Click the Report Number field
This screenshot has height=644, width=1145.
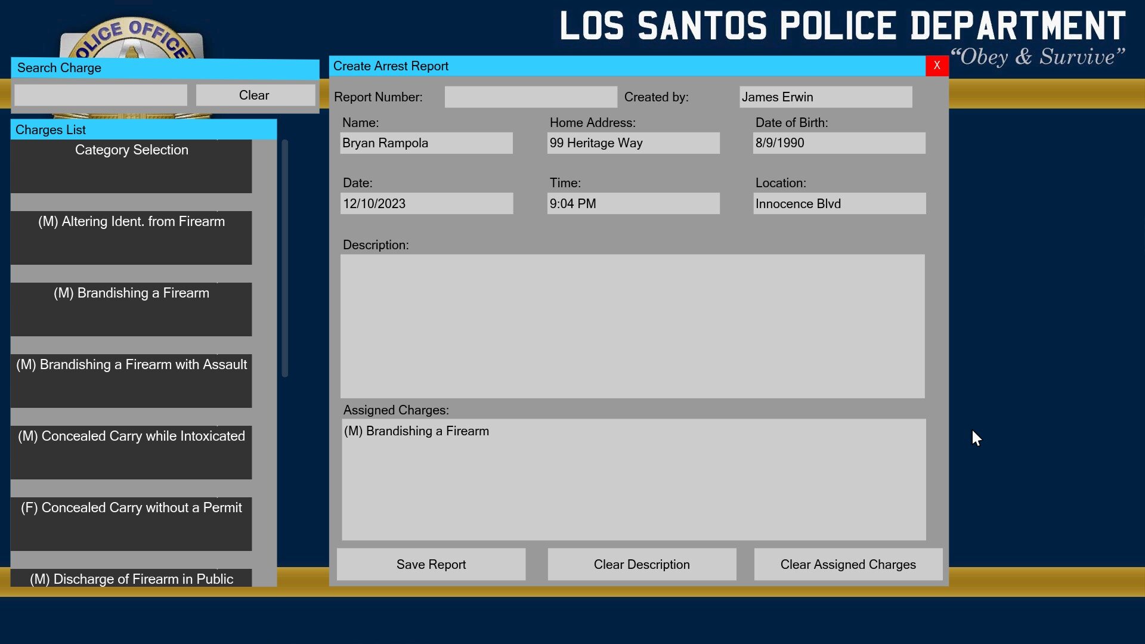pyautogui.click(x=530, y=97)
